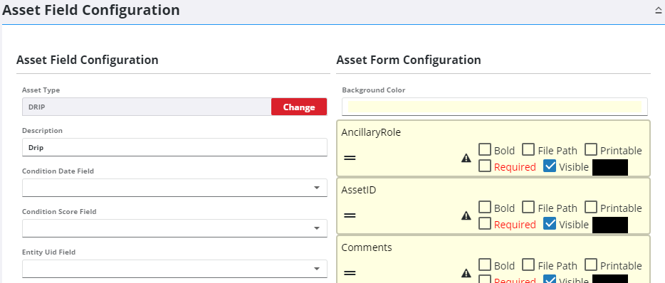Click the red Change button
This screenshot has width=665, height=283.
[x=299, y=107]
